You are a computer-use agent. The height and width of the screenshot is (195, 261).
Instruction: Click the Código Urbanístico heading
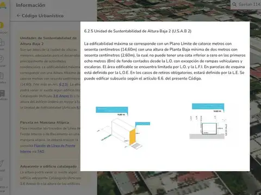click(x=42, y=16)
